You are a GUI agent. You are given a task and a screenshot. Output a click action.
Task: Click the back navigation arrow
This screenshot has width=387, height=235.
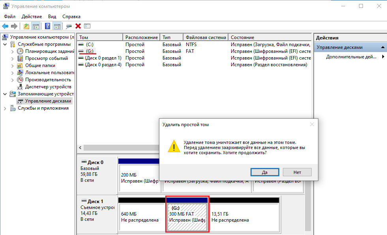(5, 26)
